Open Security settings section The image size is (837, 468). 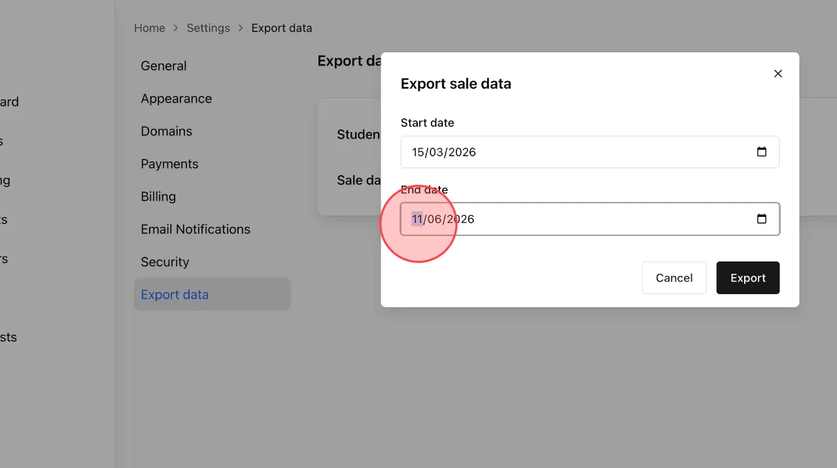pyautogui.click(x=213, y=262)
